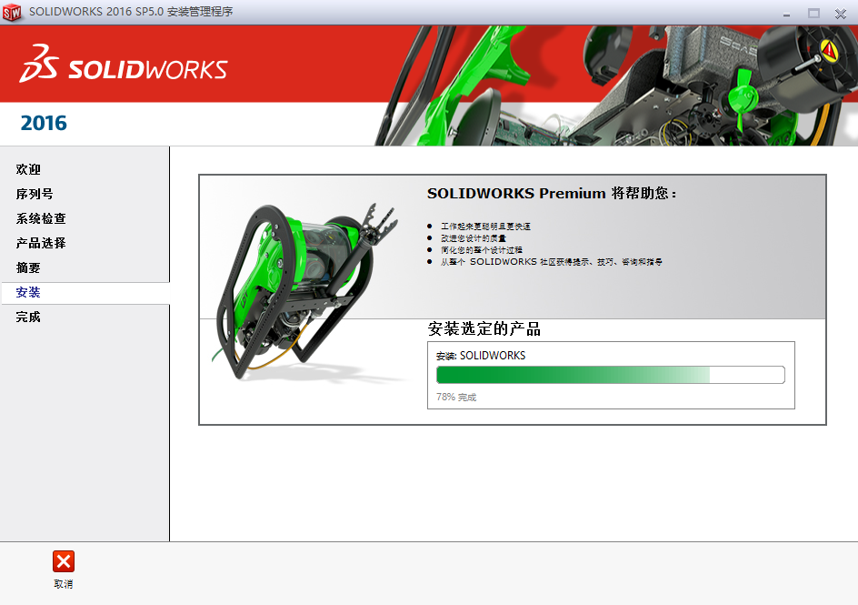858x605 pixels.
Task: Click the 安装: SOLIDWORKS status label
Action: click(480, 356)
